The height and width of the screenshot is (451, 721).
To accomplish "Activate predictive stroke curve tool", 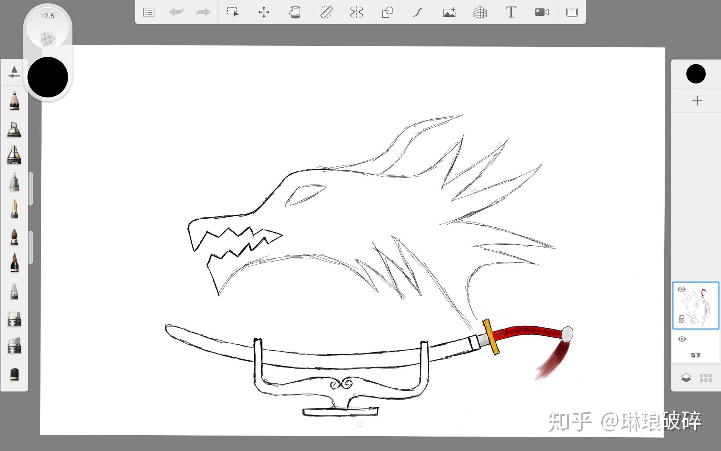I will point(418,12).
